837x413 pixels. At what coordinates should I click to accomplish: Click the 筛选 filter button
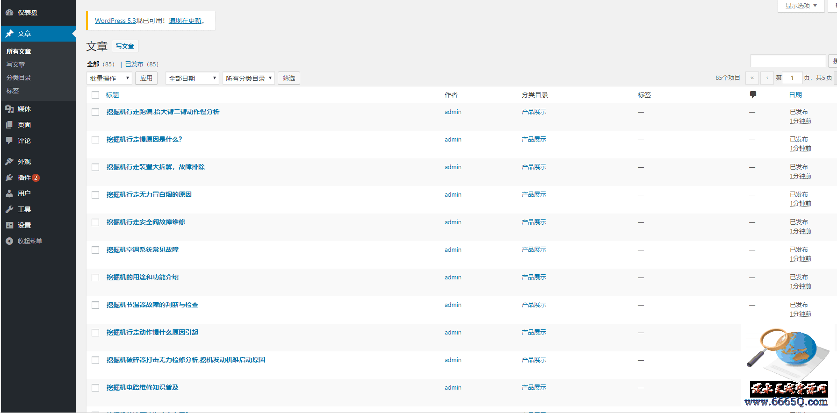289,78
